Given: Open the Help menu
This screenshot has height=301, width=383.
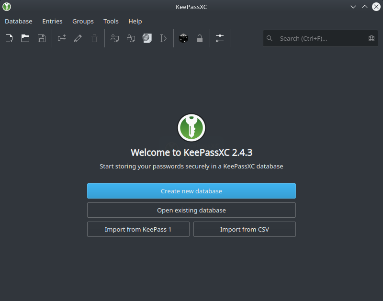Looking at the screenshot, I should [135, 21].
